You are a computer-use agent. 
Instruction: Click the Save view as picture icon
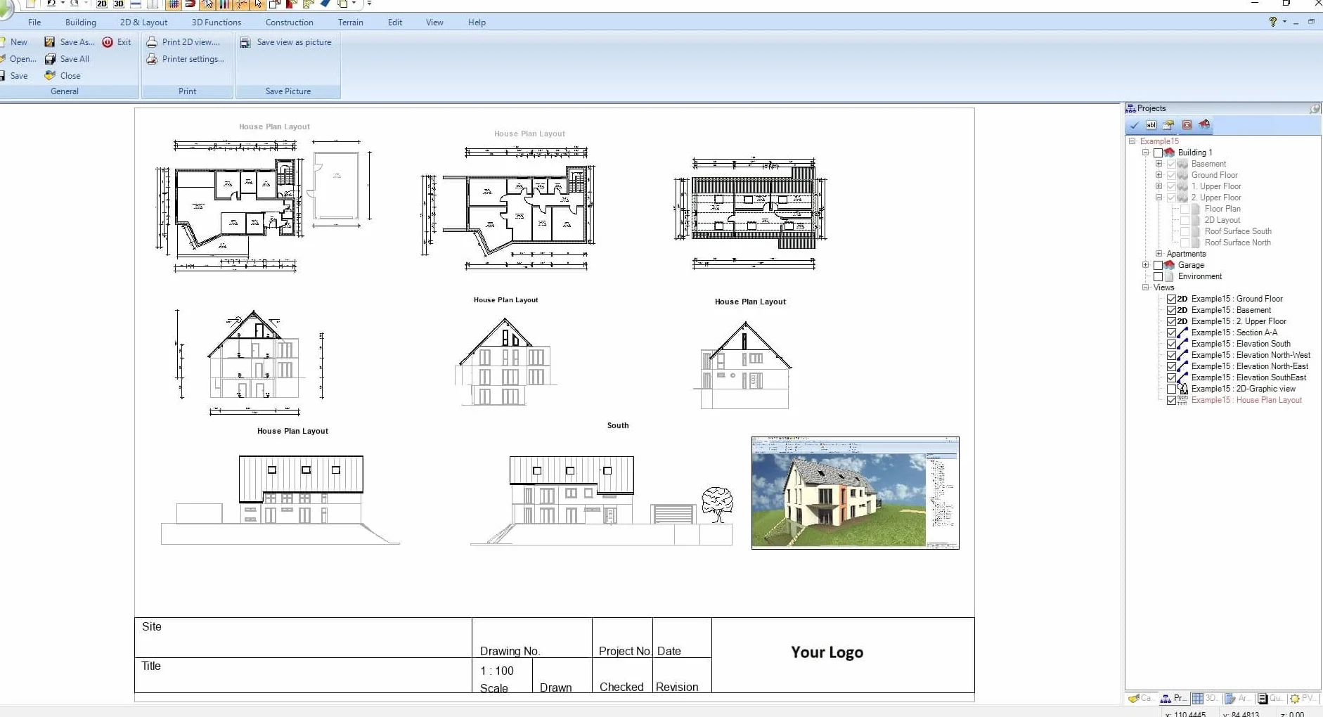click(245, 42)
